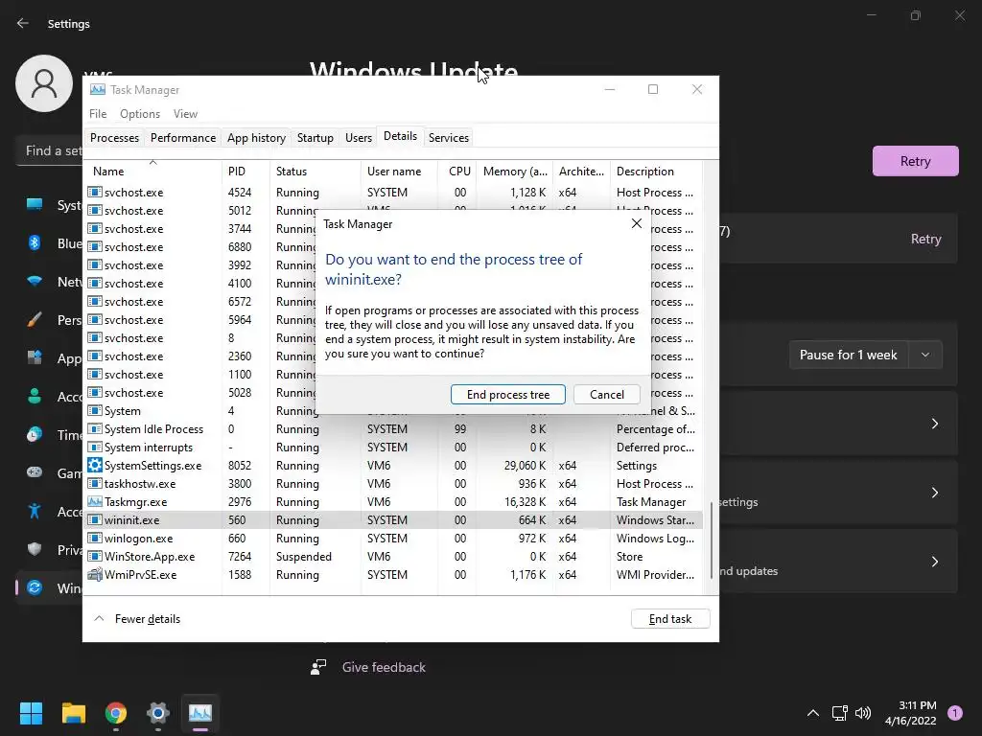Click the Task Manager title bar icon
Viewport: 982px width, 736px height.
tap(97, 89)
